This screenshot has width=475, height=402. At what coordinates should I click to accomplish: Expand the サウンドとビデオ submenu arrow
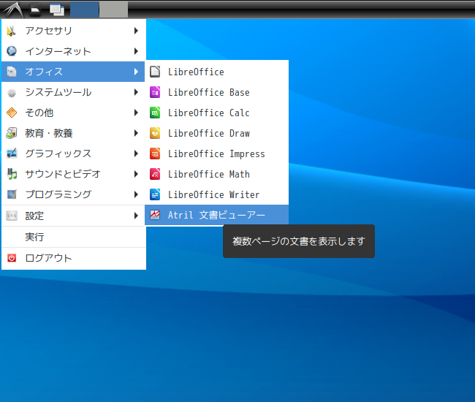137,174
